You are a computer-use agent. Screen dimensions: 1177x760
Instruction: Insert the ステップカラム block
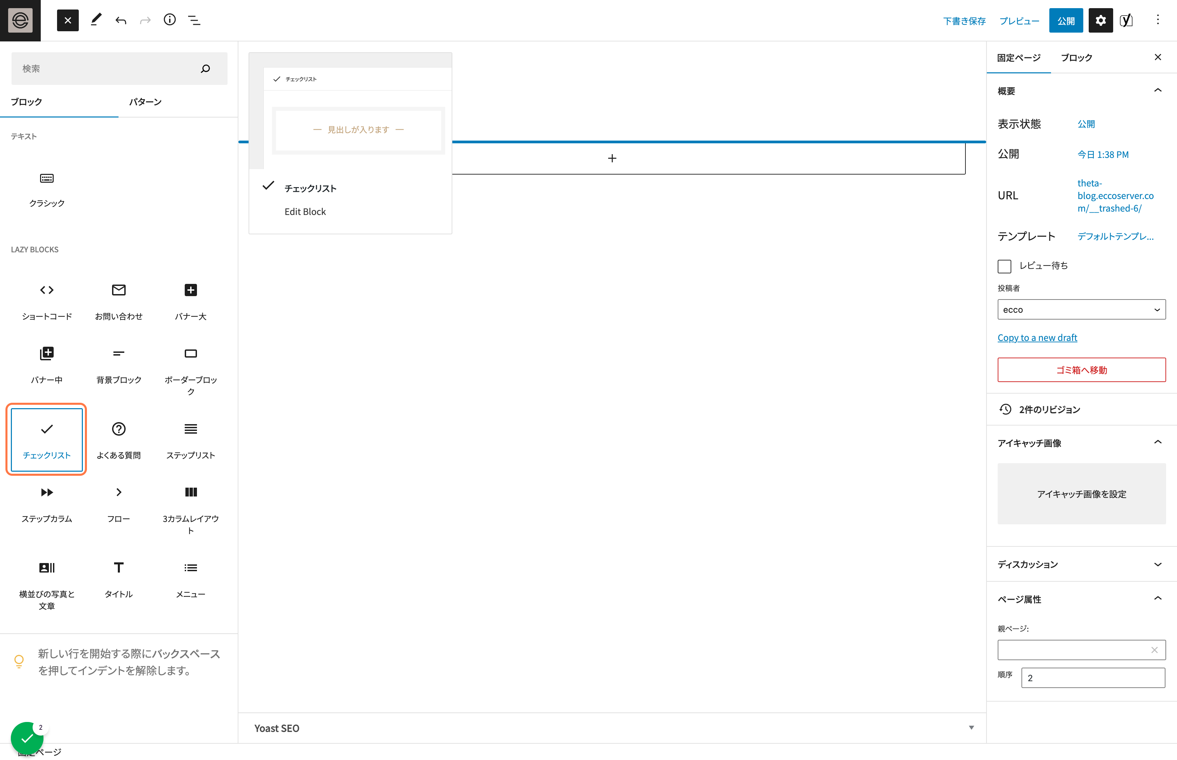(47, 504)
